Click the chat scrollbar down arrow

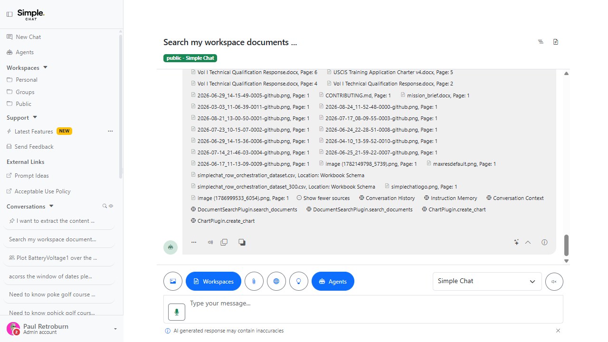566,261
